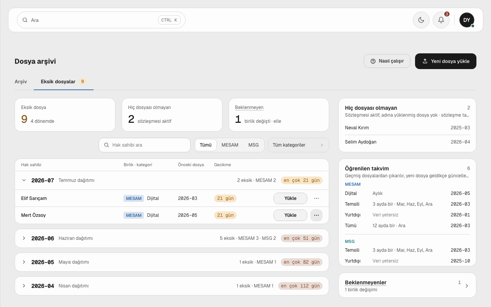
Task: Click Yükle for Elif Sarıçam
Action: 290,198
